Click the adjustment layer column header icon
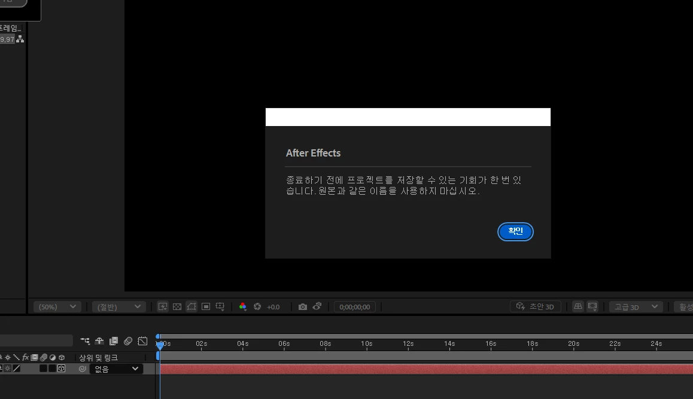Image resolution: width=693 pixels, height=399 pixels. (53, 358)
